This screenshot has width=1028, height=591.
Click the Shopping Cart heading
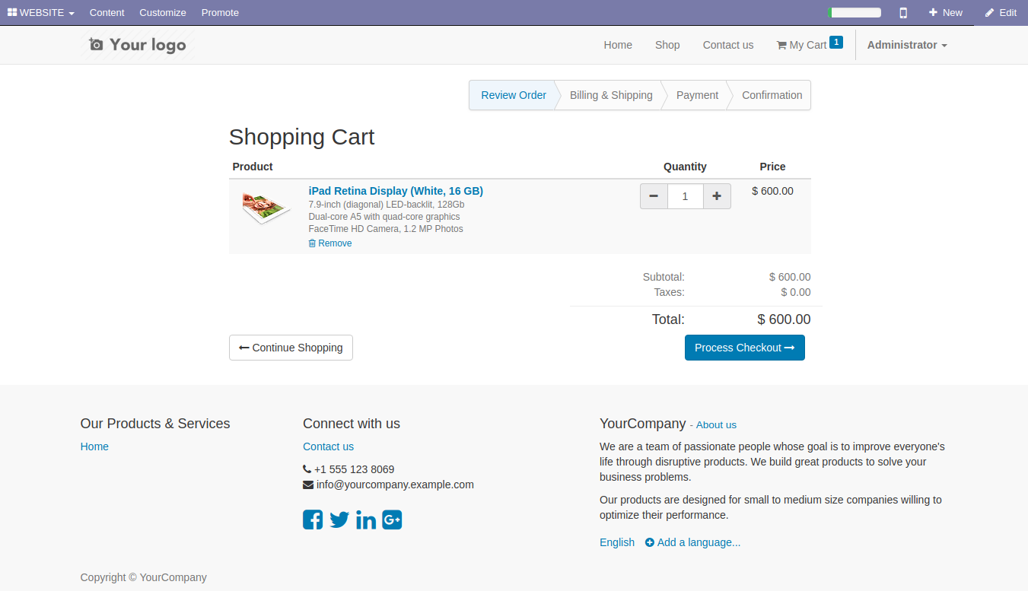pos(302,137)
